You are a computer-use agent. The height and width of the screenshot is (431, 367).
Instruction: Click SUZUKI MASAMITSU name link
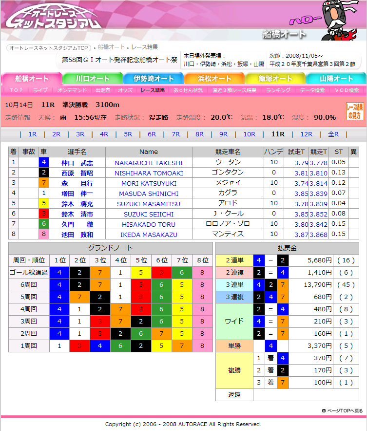point(149,204)
